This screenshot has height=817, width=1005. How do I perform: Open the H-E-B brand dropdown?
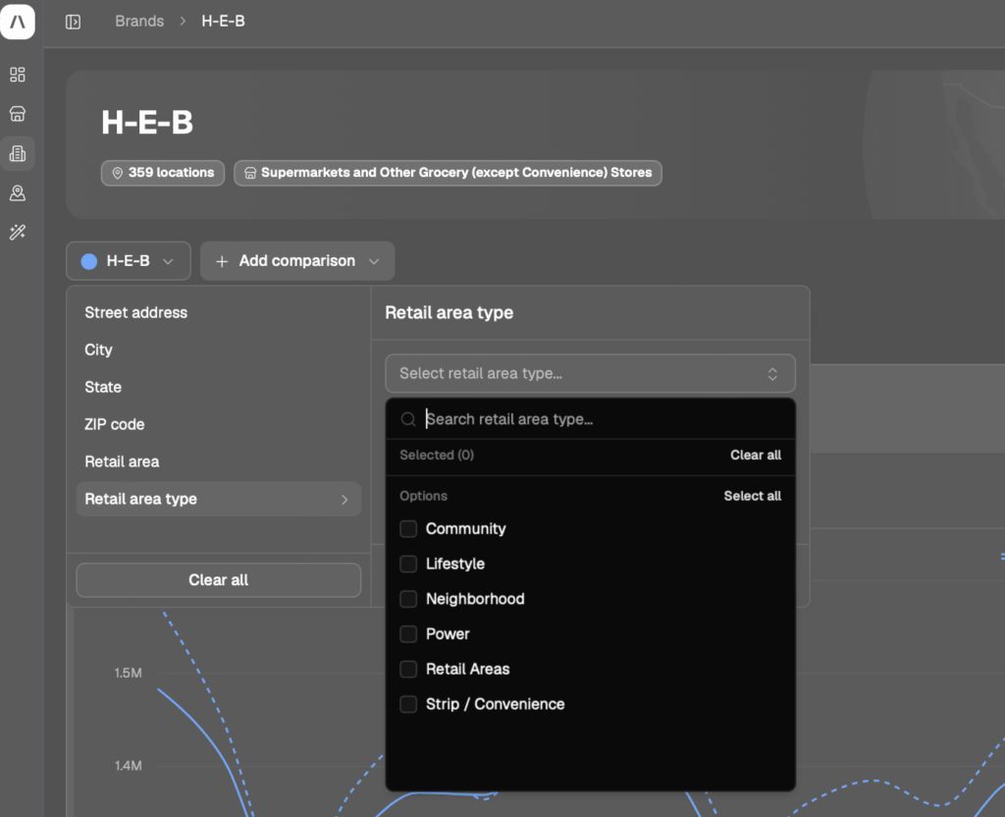[129, 261]
